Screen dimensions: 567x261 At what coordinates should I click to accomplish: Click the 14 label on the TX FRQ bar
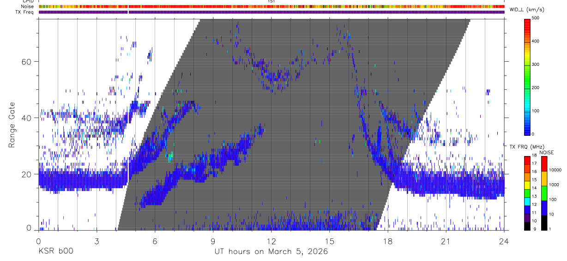point(534,188)
